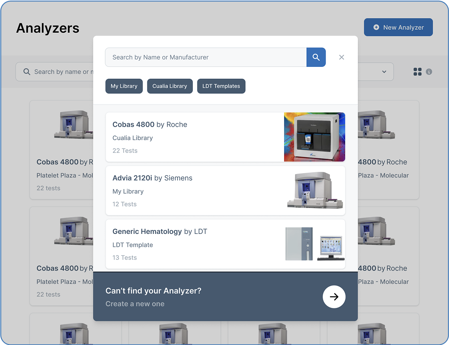Close the analyzer search dialog
The height and width of the screenshot is (345, 449).
(341, 57)
